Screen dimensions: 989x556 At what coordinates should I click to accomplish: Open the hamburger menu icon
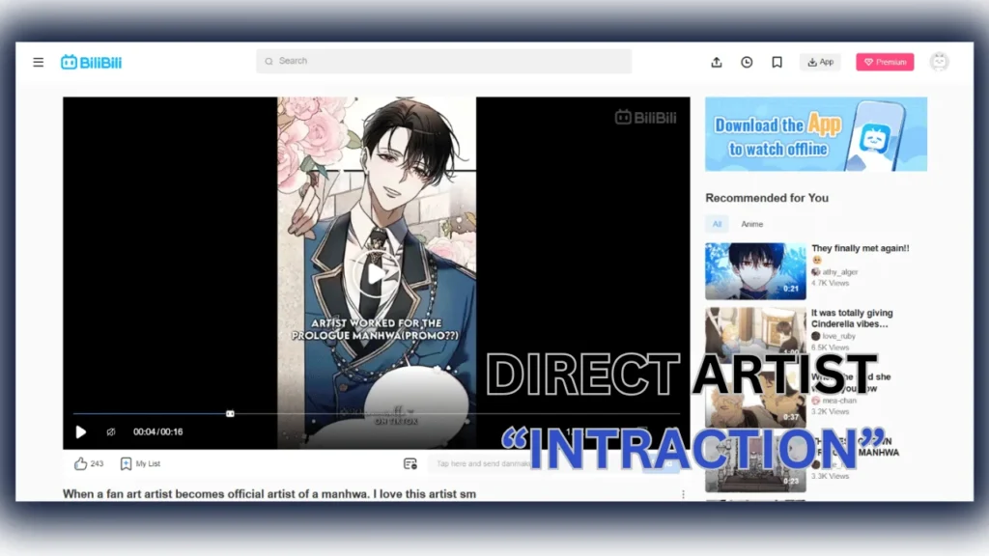38,61
